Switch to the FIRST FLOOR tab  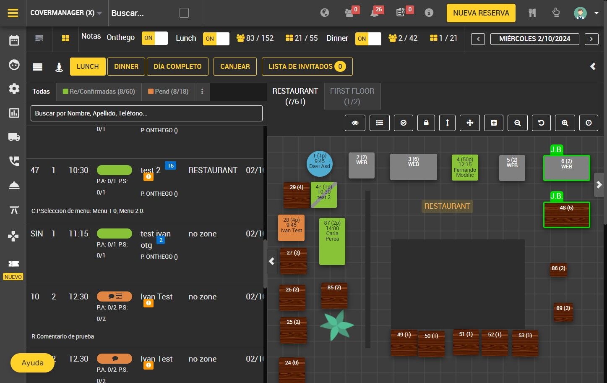(352, 96)
